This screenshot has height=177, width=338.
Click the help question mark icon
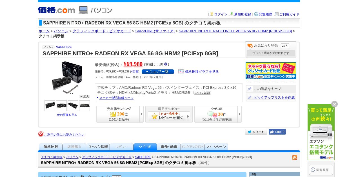click(x=166, y=64)
